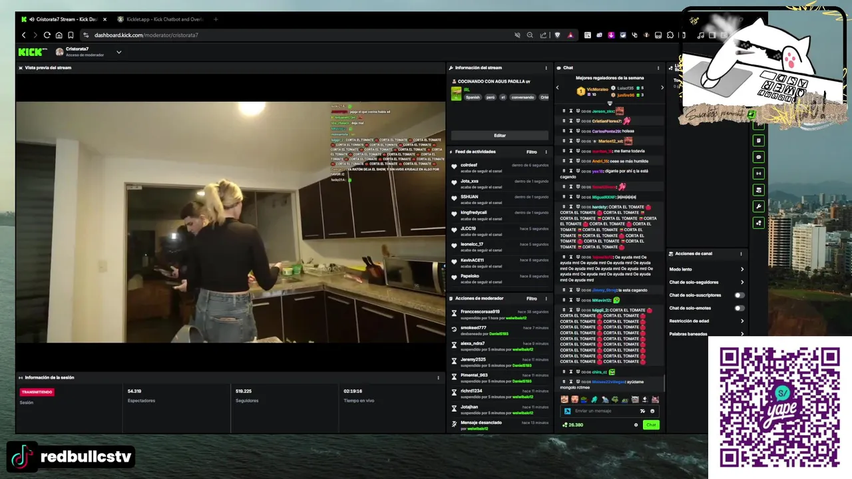Click the Brave shields icon in address bar
The width and height of the screenshot is (852, 479).
coord(557,35)
